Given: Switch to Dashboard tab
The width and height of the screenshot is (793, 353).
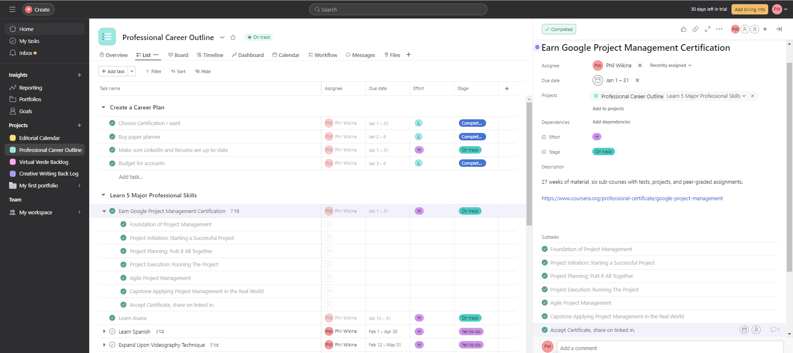Looking at the screenshot, I should pos(248,55).
